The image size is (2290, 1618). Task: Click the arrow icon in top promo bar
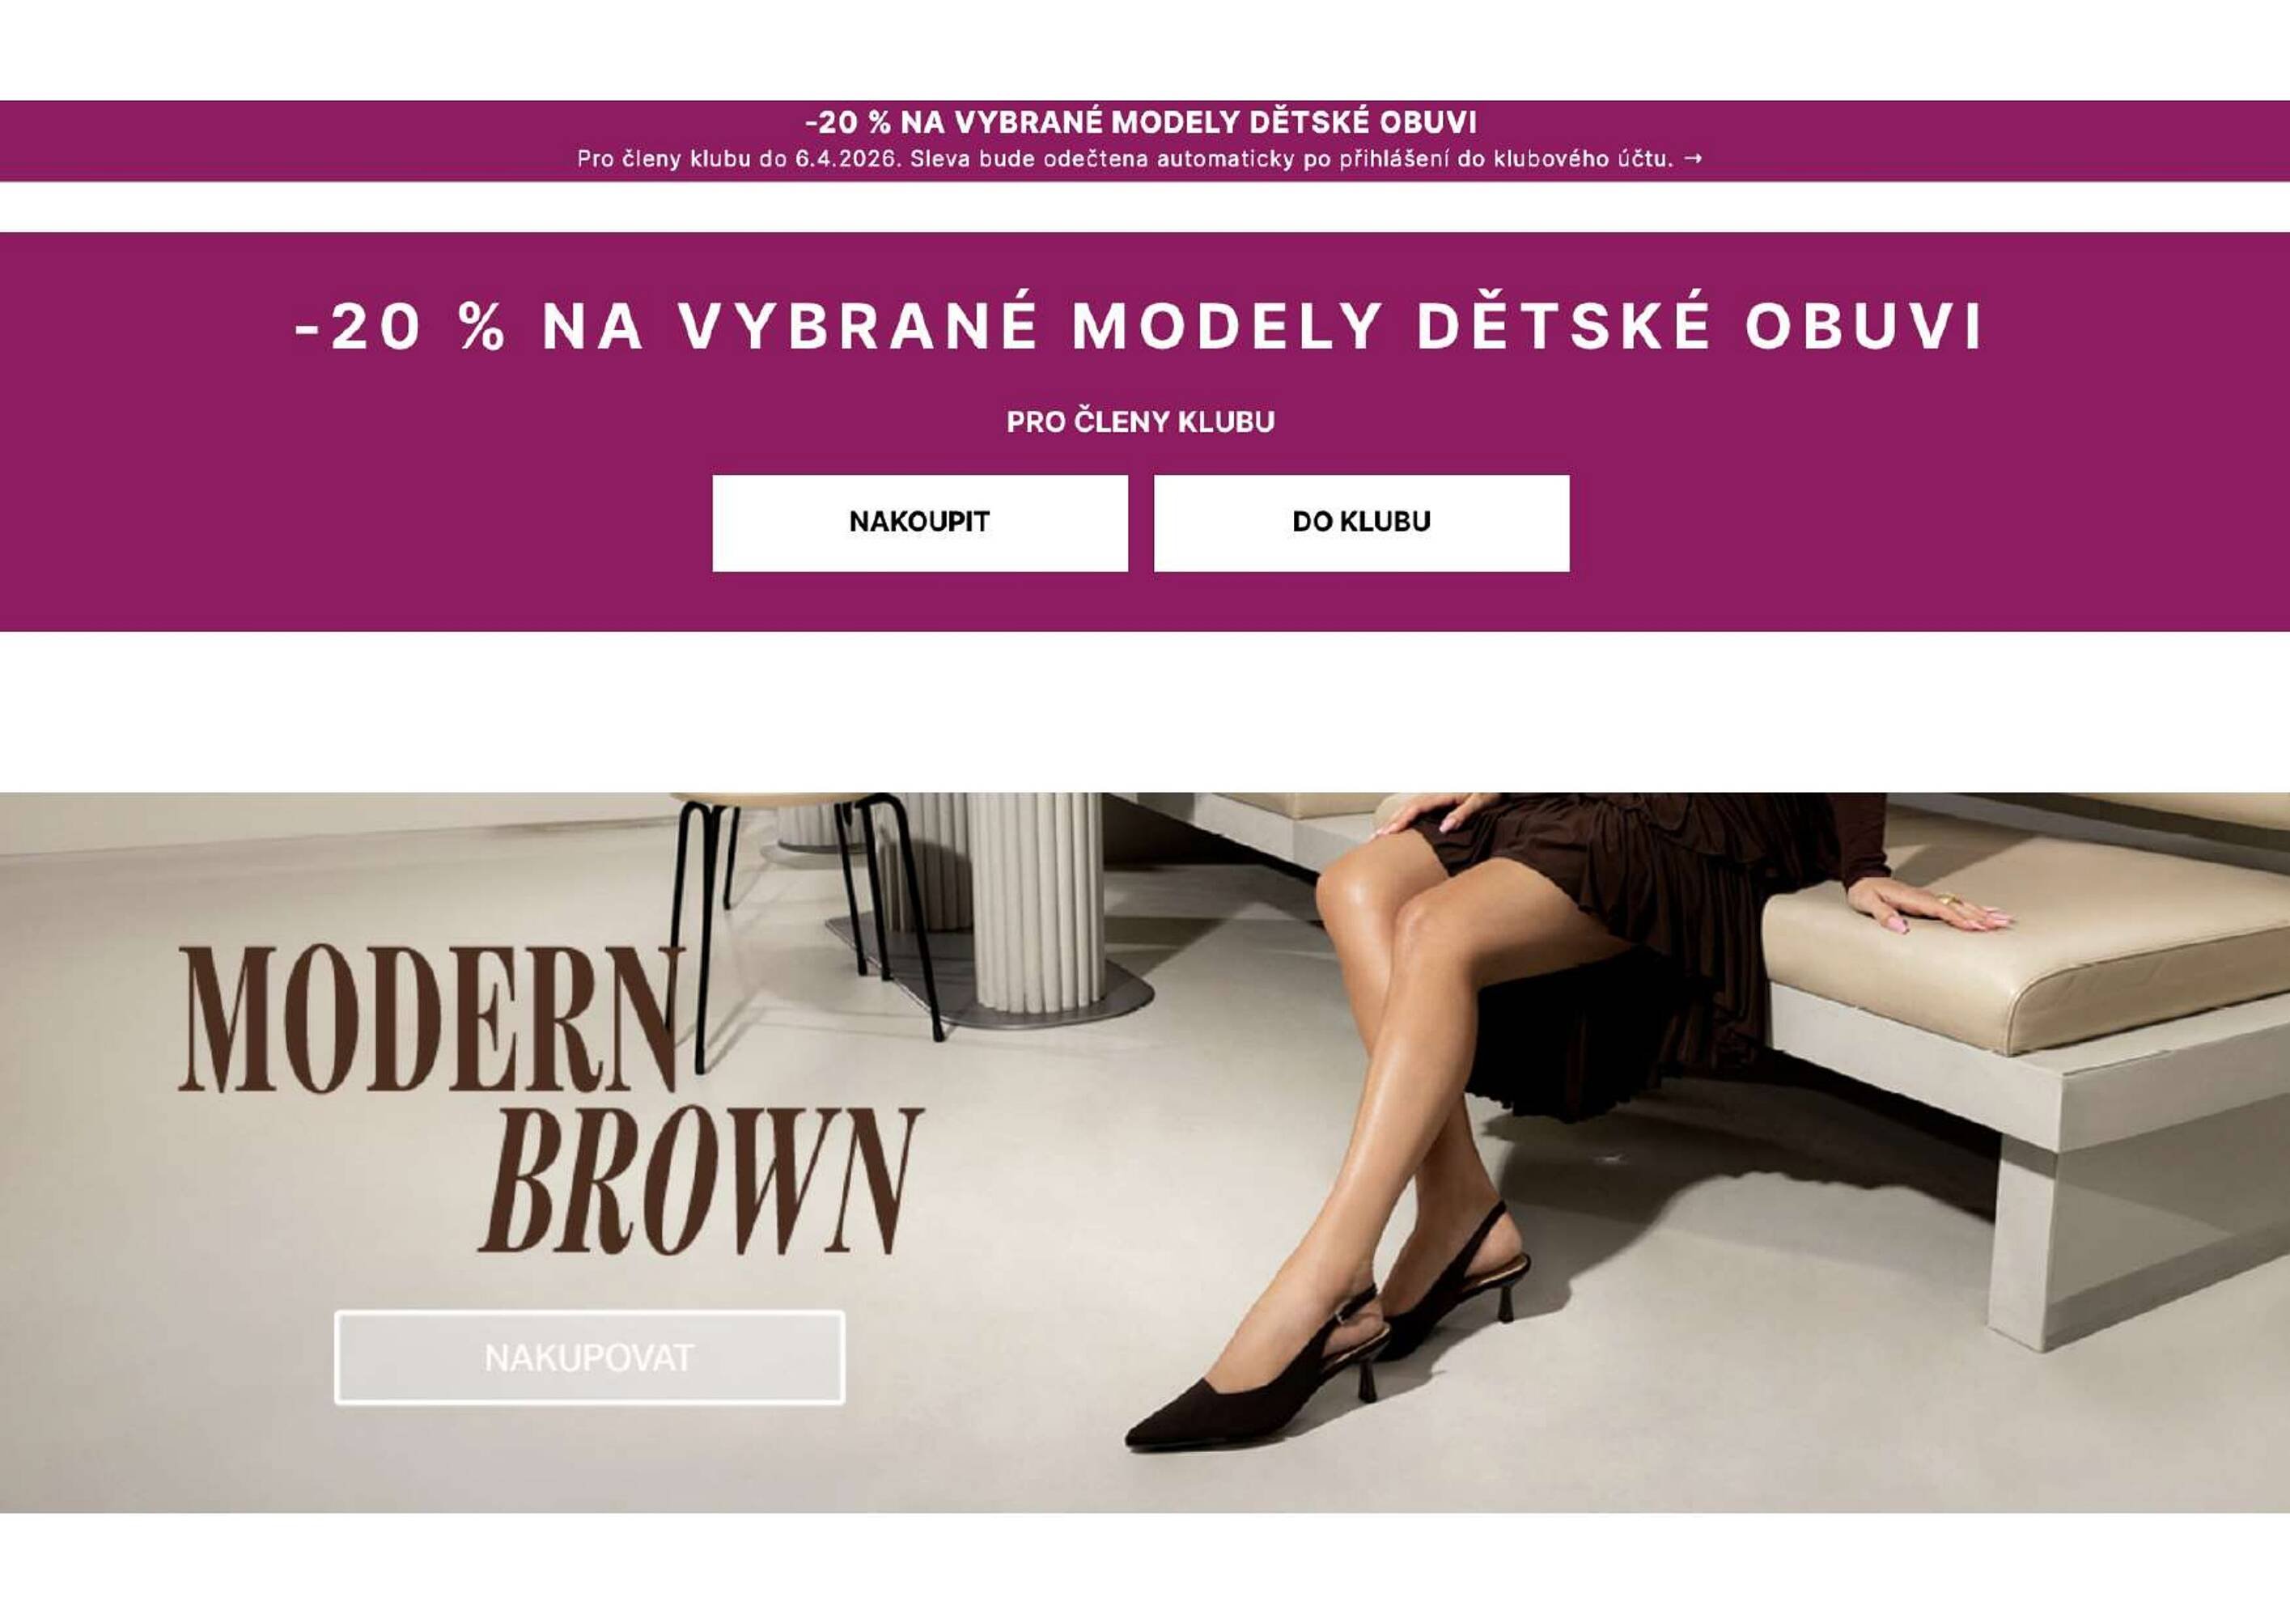tap(1693, 159)
